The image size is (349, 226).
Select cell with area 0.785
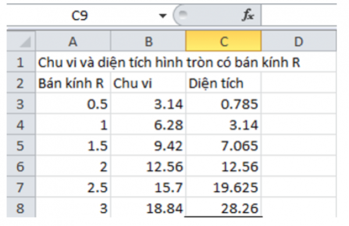point(223,103)
